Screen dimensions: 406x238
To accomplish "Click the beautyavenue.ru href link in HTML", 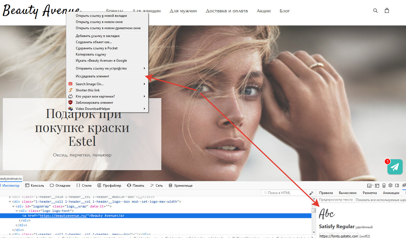I will coord(63,216).
